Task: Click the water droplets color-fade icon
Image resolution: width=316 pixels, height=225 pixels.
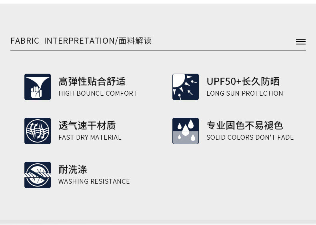Action: pos(186,131)
